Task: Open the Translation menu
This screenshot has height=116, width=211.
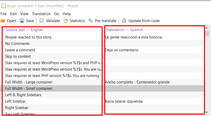Action: click(41, 14)
